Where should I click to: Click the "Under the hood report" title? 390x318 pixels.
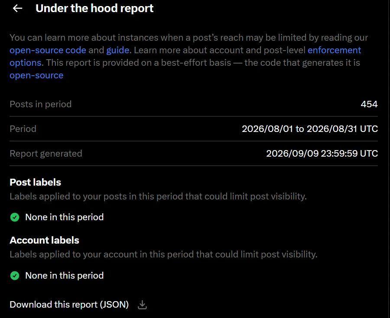pos(94,8)
